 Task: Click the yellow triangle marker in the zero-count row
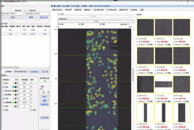[x=13, y=106]
